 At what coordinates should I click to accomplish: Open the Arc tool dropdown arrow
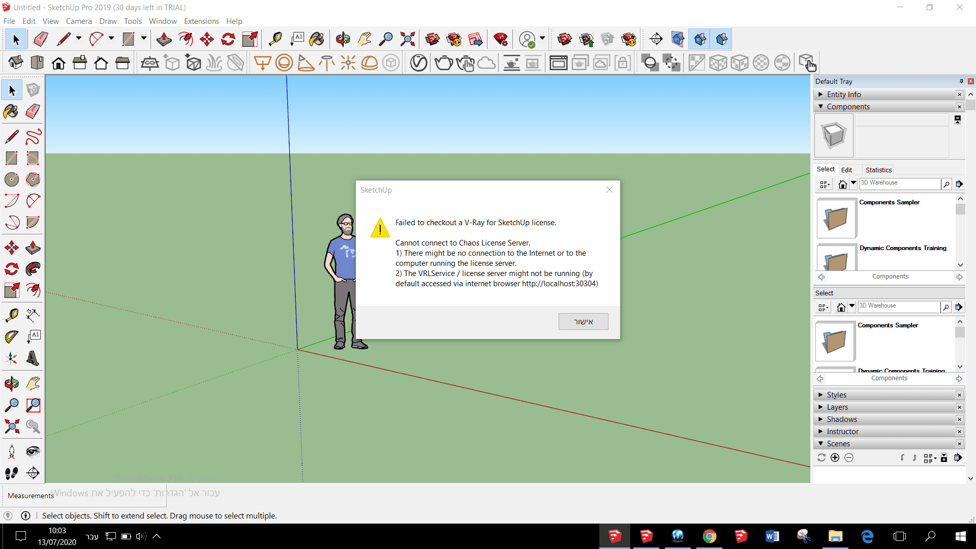click(111, 39)
